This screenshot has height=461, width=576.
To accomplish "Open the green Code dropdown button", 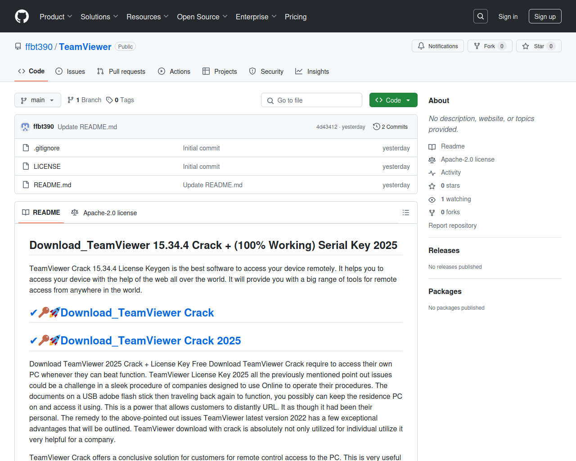I will point(393,100).
